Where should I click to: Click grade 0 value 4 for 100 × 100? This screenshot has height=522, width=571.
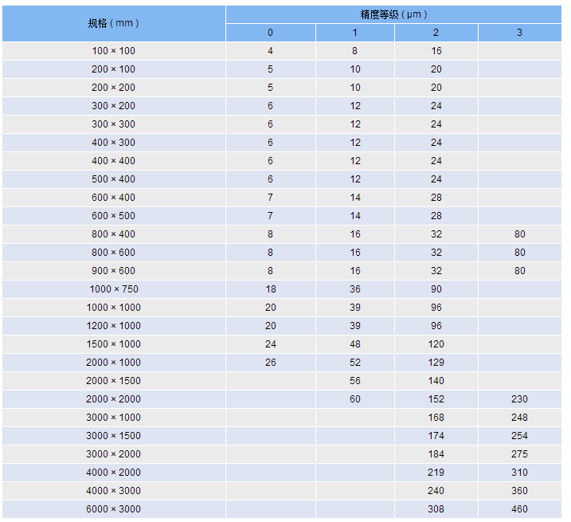(x=271, y=51)
